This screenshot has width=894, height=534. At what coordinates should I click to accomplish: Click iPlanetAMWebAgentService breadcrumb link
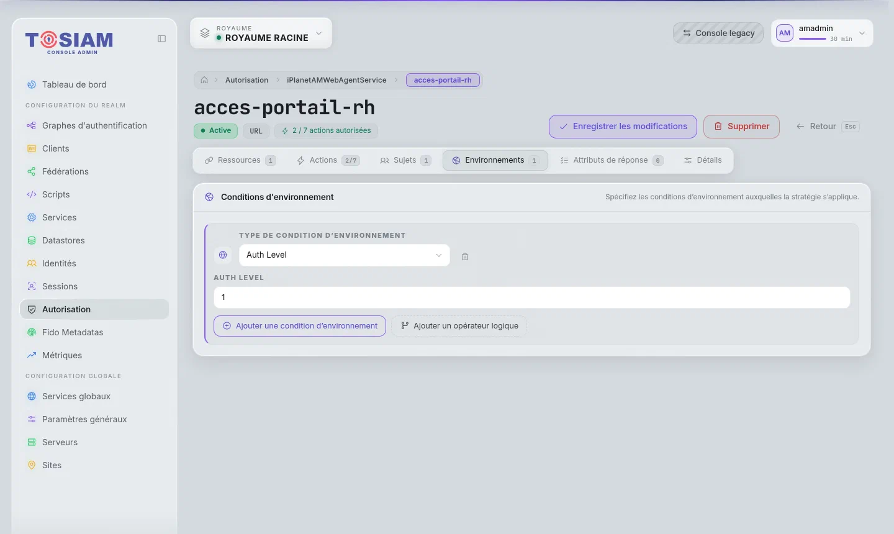[336, 80]
